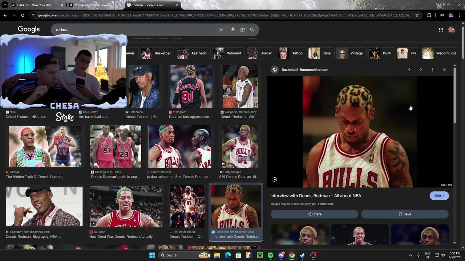
Task: Select the rodman - Google Search tab
Action: click(x=153, y=5)
